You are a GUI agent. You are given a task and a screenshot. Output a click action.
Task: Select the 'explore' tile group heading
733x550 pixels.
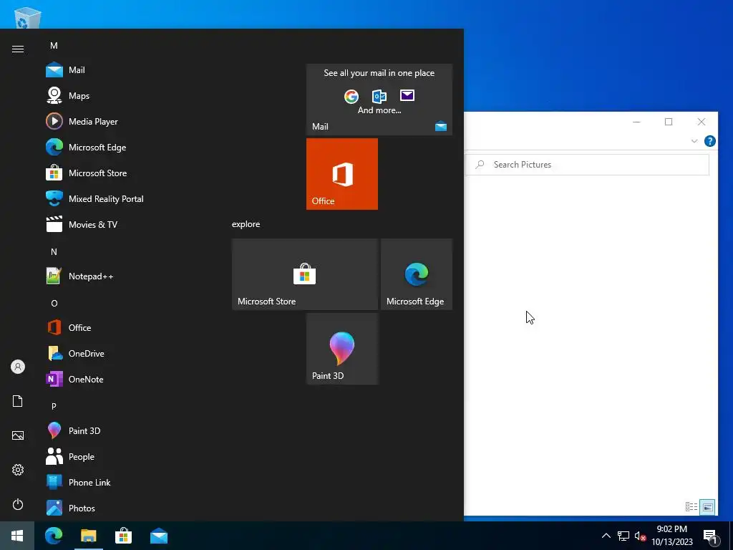click(x=246, y=224)
